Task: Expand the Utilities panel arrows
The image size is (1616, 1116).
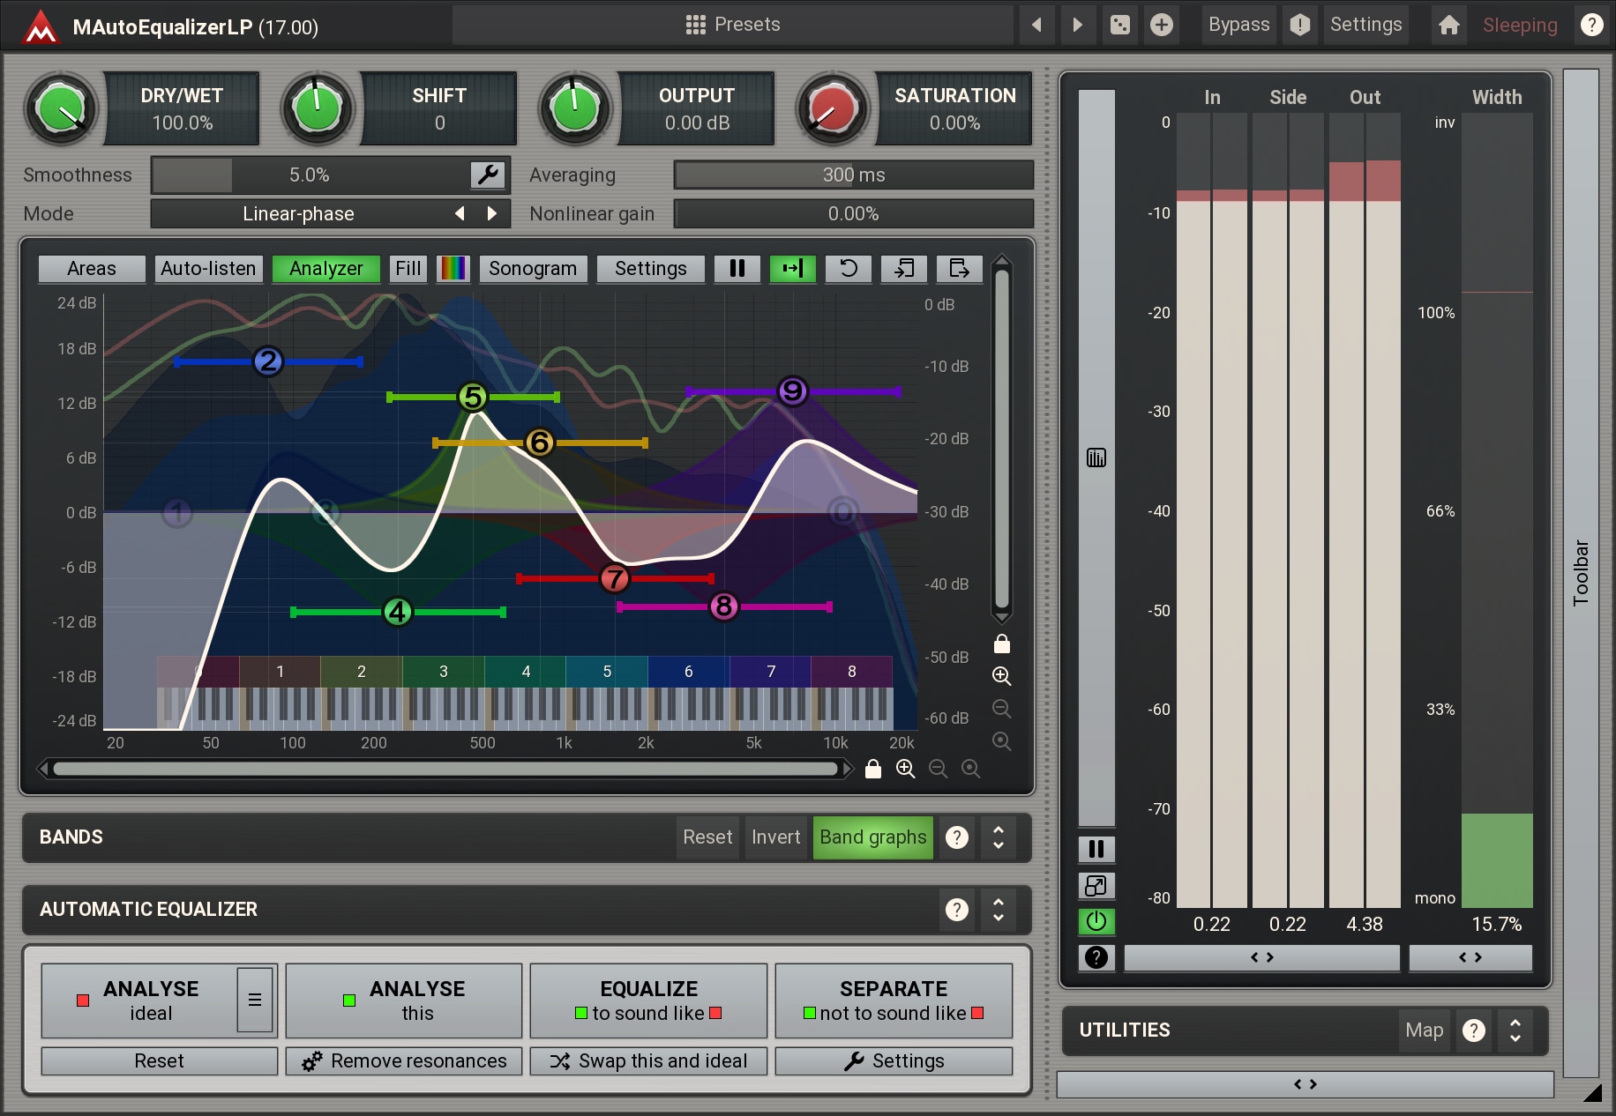Action: pyautogui.click(x=1515, y=1030)
